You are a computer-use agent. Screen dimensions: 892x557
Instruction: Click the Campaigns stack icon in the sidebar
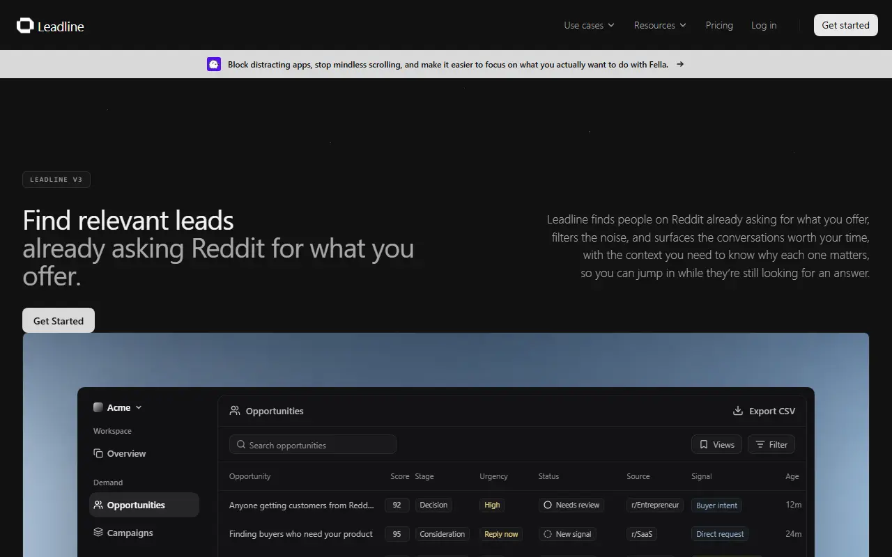tap(98, 533)
